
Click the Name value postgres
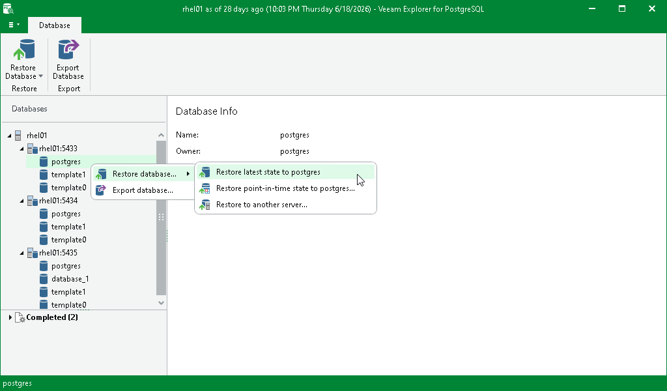pyautogui.click(x=294, y=136)
